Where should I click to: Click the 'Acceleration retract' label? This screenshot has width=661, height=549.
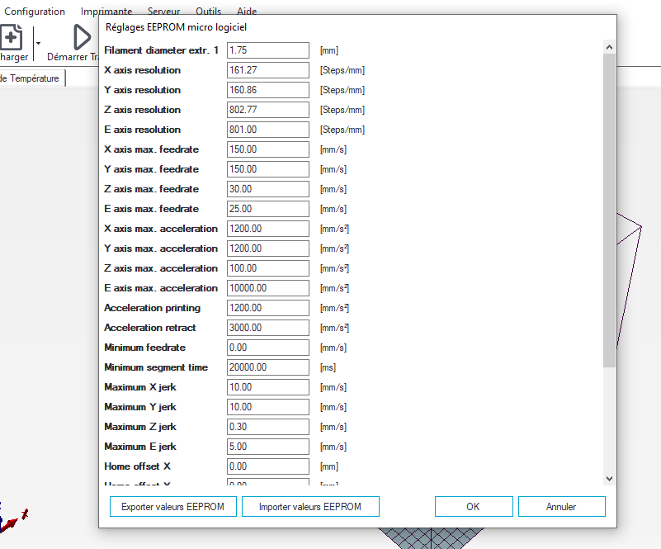[x=150, y=328]
